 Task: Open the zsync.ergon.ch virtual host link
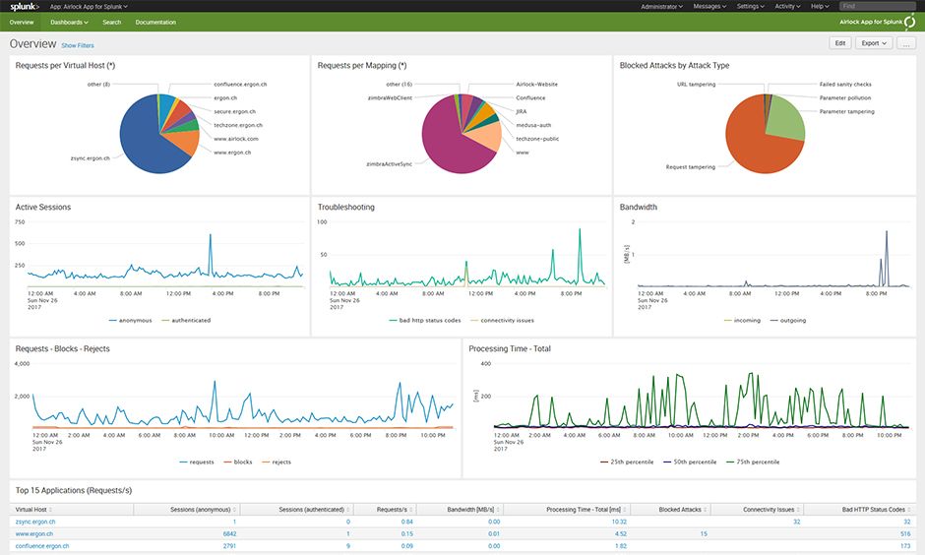point(35,522)
